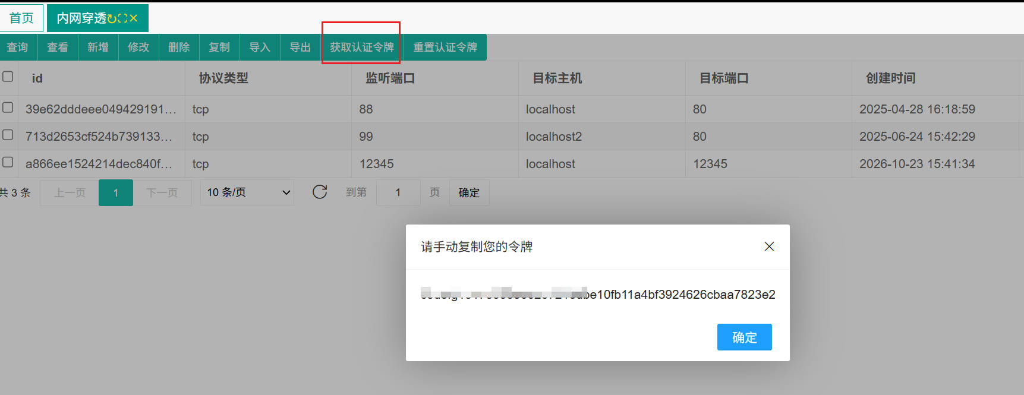The image size is (1024, 395).
Task: Click the 重置认证令牌 button
Action: (445, 47)
